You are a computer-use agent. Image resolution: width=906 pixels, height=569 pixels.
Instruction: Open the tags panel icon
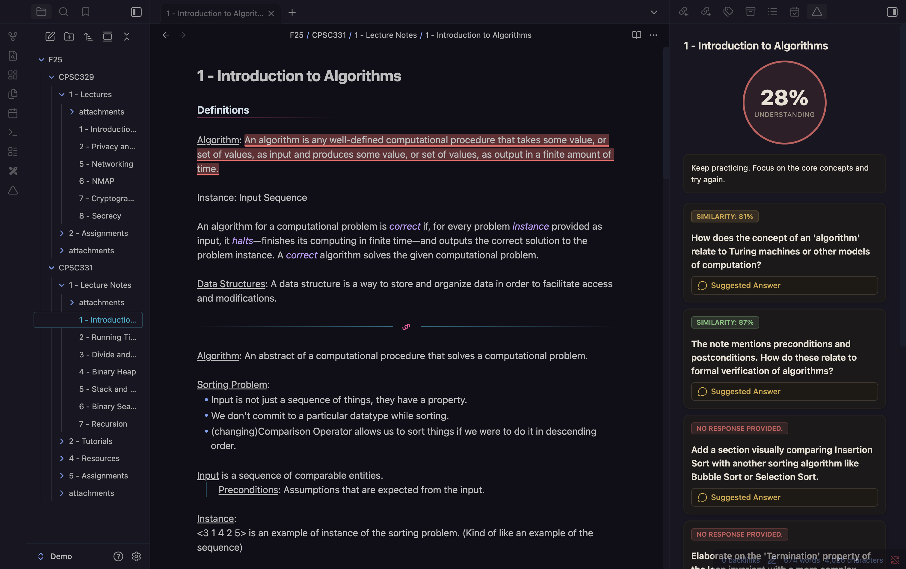click(728, 12)
